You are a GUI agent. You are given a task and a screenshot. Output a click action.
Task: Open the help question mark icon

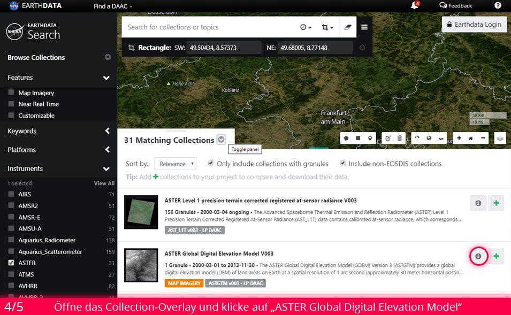(498, 5)
